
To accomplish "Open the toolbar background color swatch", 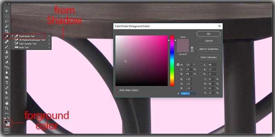I will (x=9, y=125).
